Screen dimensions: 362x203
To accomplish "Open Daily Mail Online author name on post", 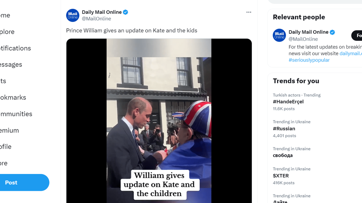I will pyautogui.click(x=102, y=12).
